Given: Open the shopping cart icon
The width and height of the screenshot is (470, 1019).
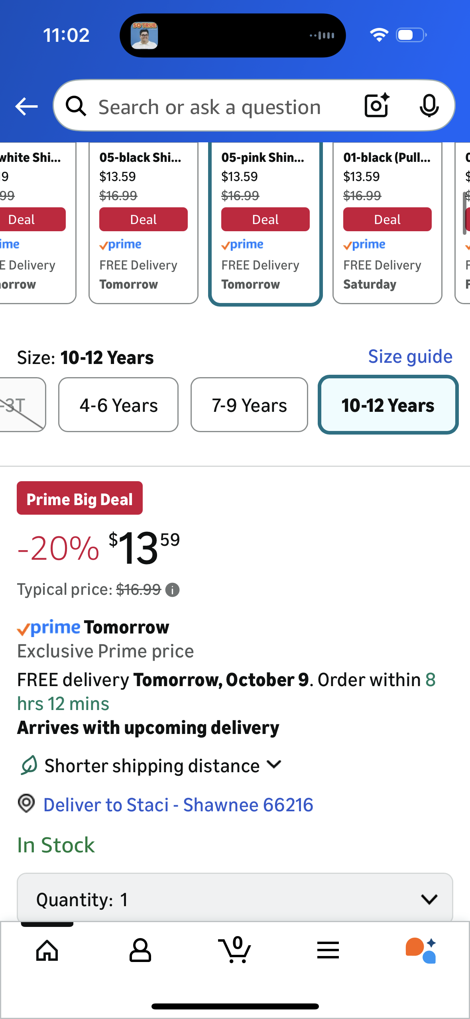Looking at the screenshot, I should (x=235, y=950).
